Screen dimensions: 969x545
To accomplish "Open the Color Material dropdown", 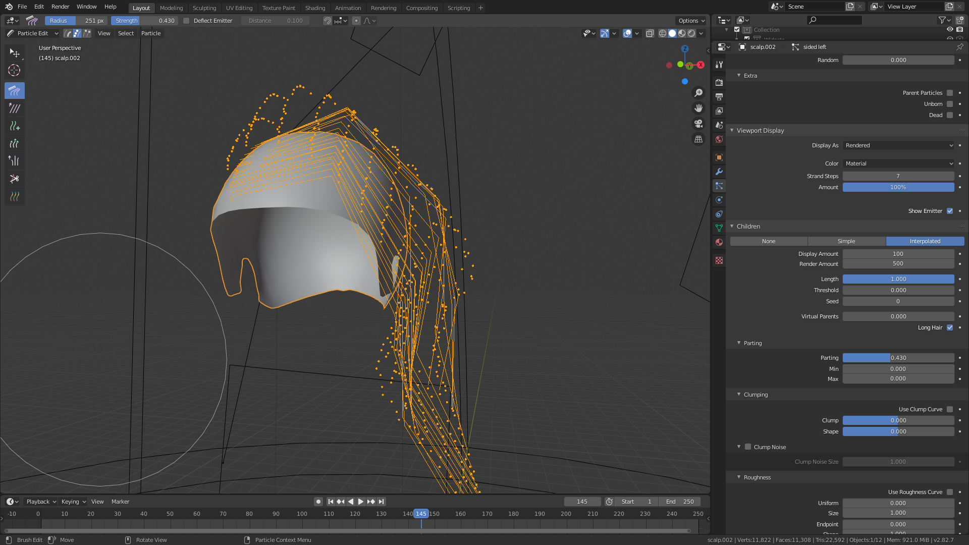I will [898, 163].
